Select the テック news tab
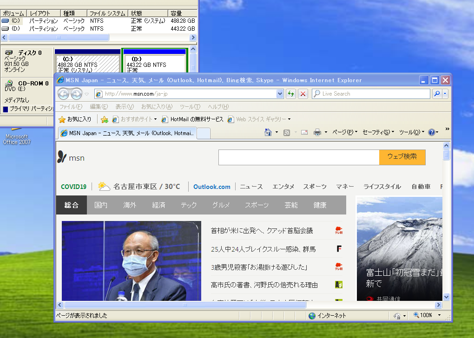The image size is (474, 338). pyautogui.click(x=189, y=205)
